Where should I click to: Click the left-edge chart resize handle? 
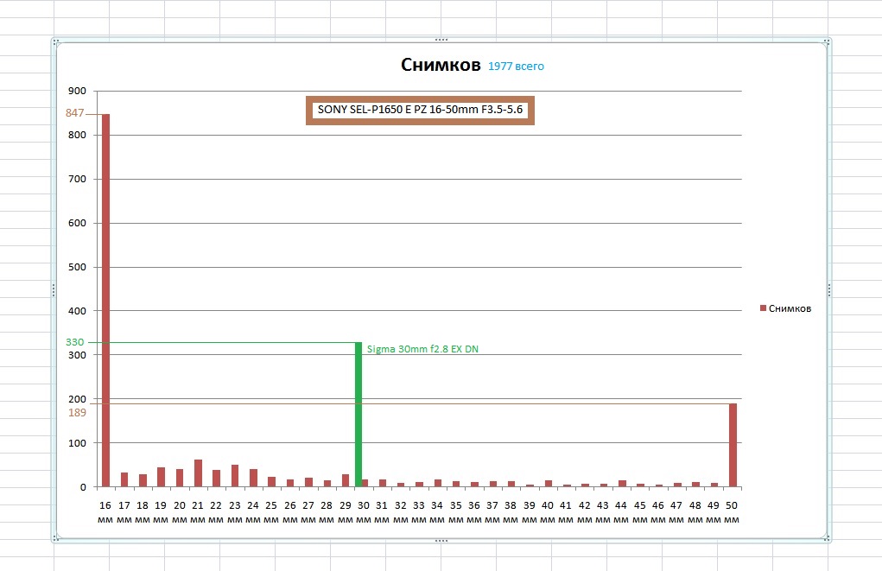54,290
